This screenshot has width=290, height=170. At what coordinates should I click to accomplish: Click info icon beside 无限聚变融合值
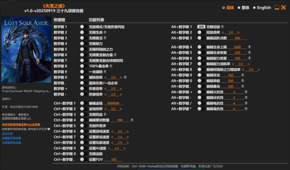click(x=115, y=55)
